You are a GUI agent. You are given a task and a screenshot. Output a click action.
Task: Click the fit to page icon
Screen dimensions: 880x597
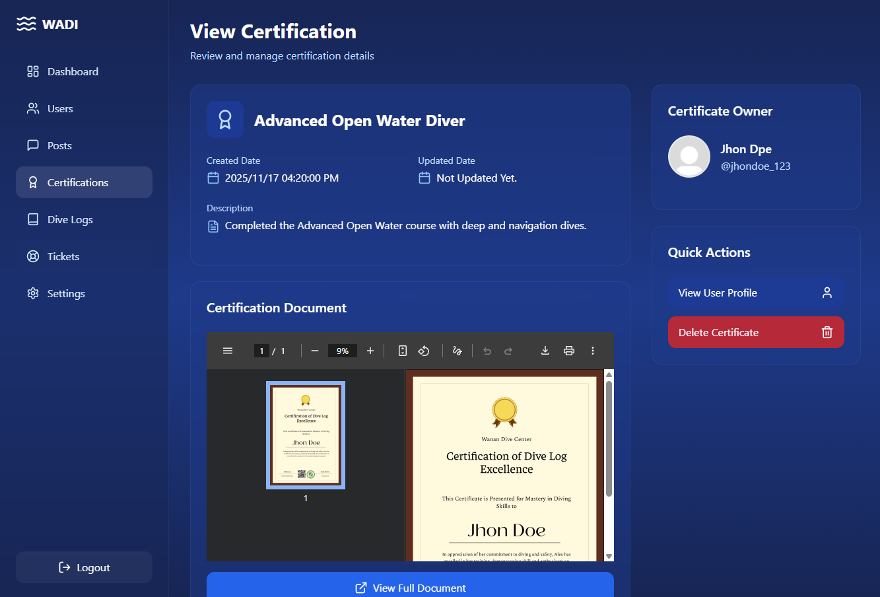click(403, 351)
